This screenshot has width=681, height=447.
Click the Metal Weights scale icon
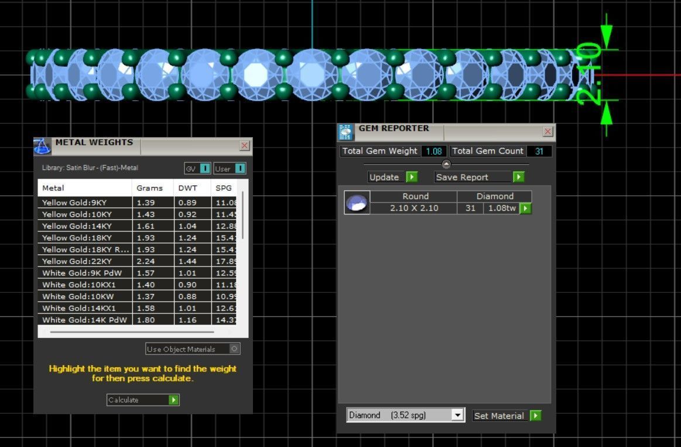click(x=43, y=147)
